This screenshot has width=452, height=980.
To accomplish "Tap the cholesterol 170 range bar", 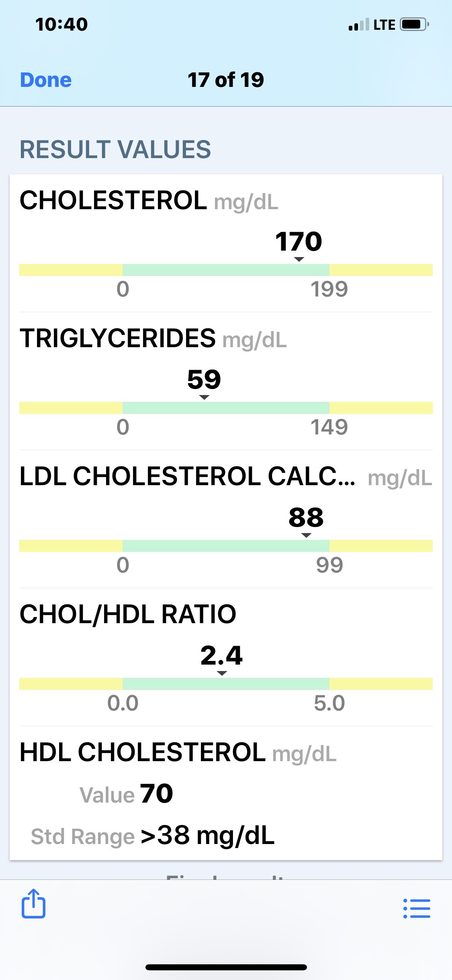I will click(226, 270).
